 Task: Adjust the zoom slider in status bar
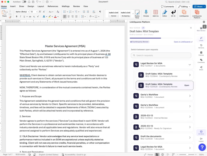[x=187, y=155]
